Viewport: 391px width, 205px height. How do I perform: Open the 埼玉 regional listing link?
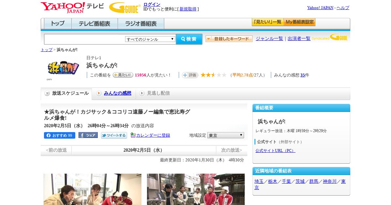(x=259, y=182)
